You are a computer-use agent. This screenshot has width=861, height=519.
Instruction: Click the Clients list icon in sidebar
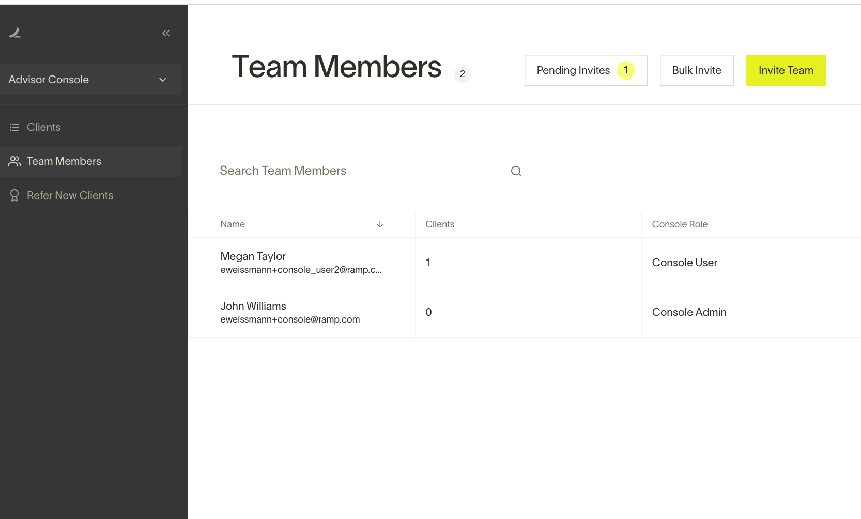14,127
